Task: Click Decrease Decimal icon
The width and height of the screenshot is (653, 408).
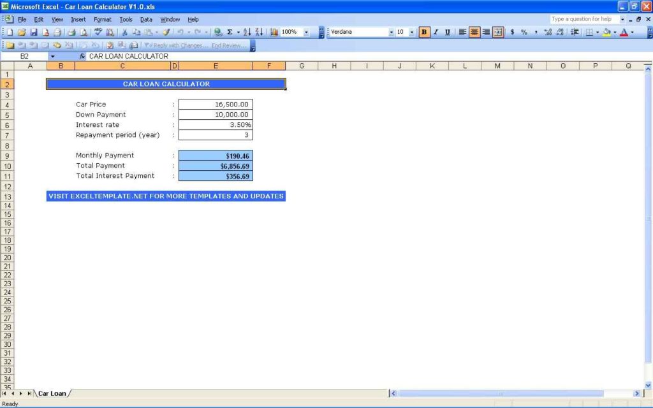Action: coord(560,32)
